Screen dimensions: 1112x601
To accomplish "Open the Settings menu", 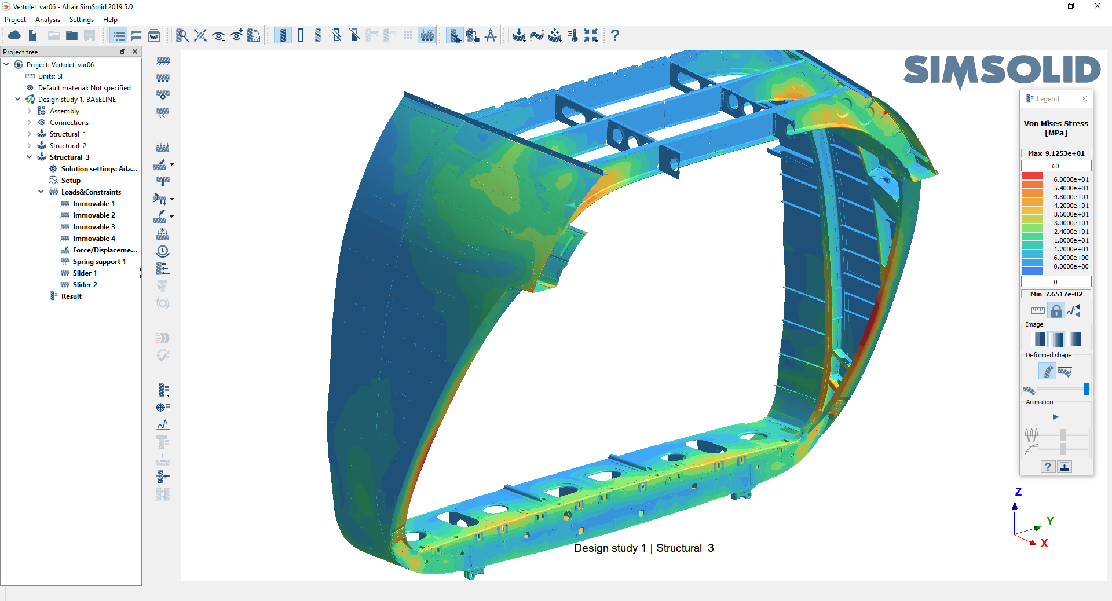I will (82, 20).
